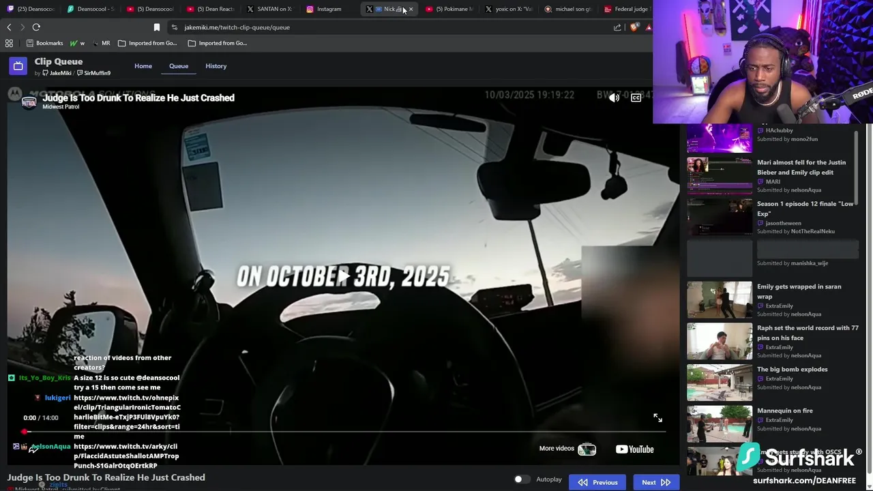
Task: Click the Clip Queue logo icon
Action: coord(18,66)
